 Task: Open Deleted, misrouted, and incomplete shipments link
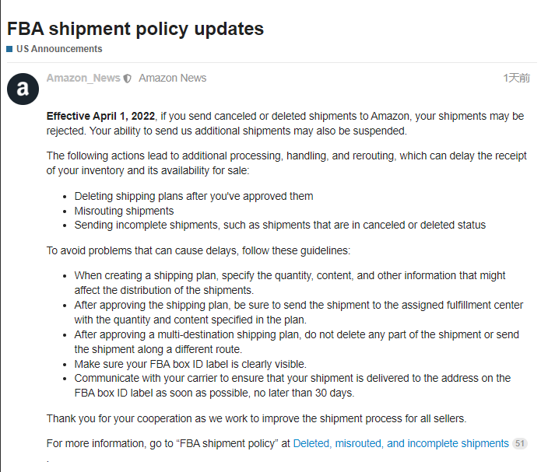[401, 443]
